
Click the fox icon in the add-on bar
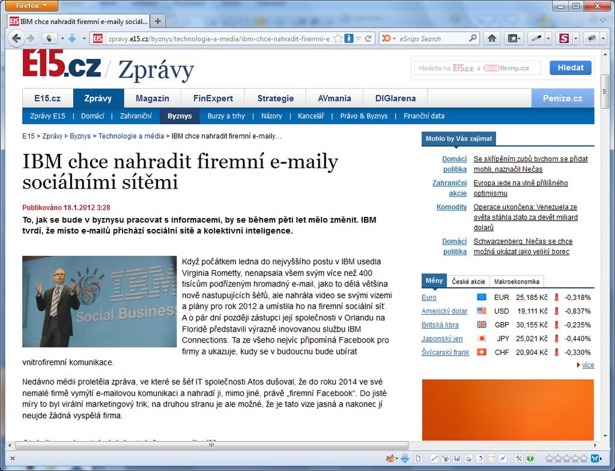point(390,458)
